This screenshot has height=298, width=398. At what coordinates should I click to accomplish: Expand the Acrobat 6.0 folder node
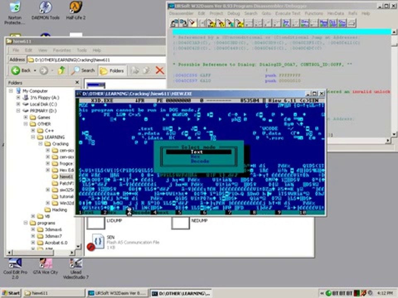click(x=33, y=243)
